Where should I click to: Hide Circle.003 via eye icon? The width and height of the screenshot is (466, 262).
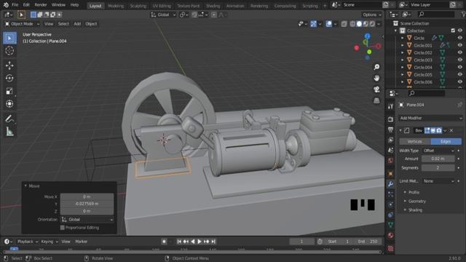coord(459,60)
